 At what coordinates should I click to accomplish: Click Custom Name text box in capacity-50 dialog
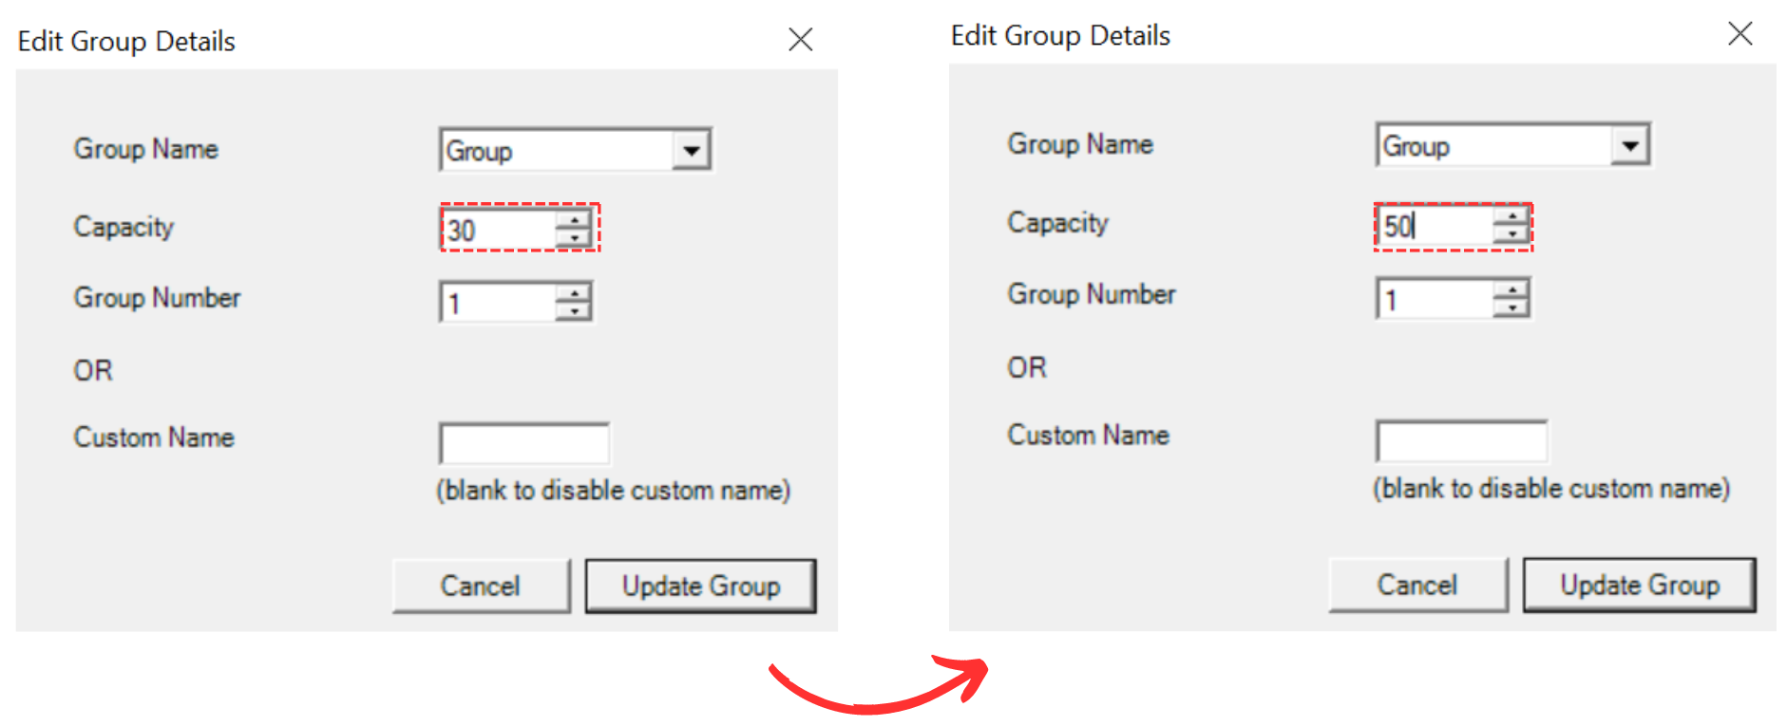(x=1460, y=440)
